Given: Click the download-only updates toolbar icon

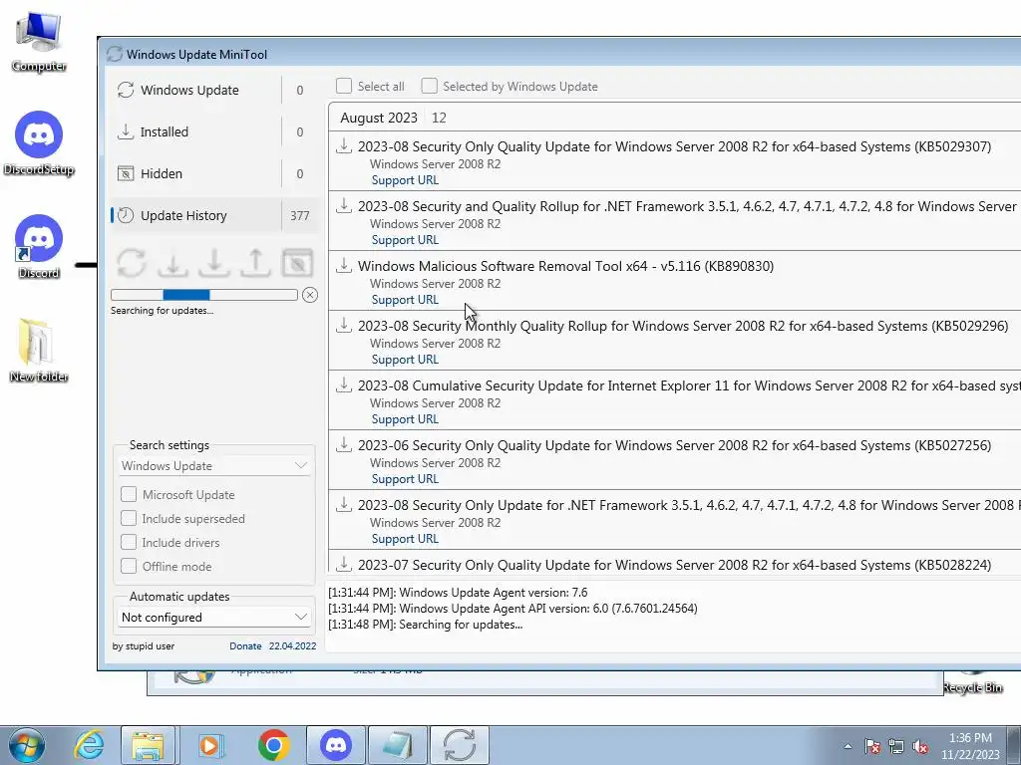Looking at the screenshot, I should point(173,263).
